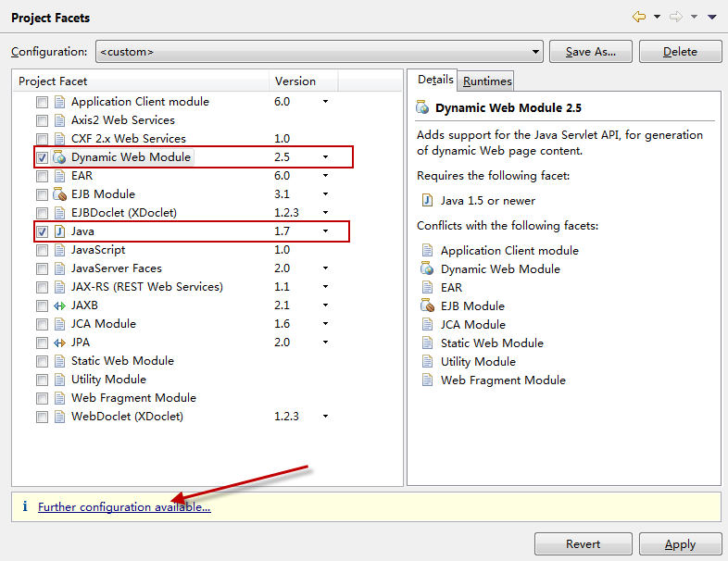Check the JPA facet checkbox
Screen dimensions: 728x561
(42, 343)
